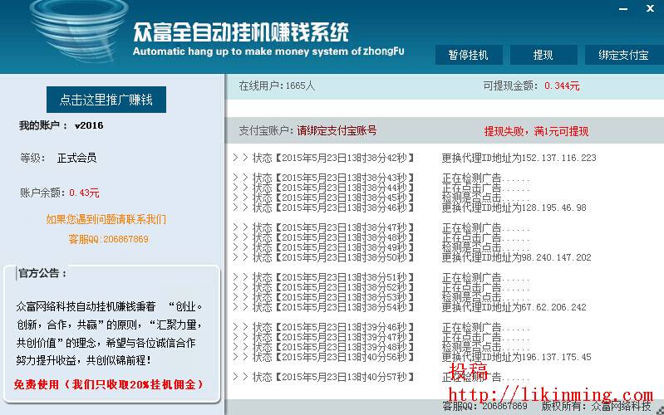Screen dimensions: 664x415
Task: Click the 在线用户 1665人 counter
Action: [x=277, y=85]
